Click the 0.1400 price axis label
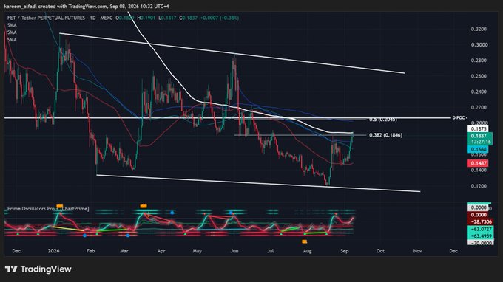Viewport: 503px width, 282px height. [479, 171]
